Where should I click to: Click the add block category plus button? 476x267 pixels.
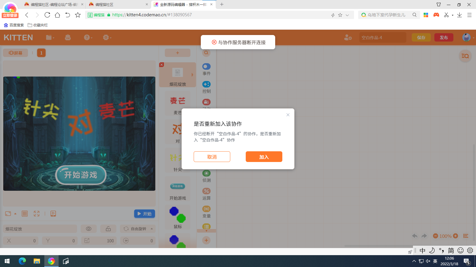206,240
